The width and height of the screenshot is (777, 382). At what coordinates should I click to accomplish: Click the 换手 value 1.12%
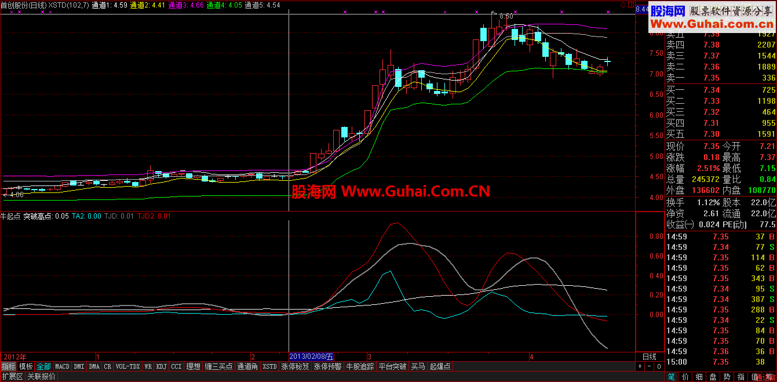pos(707,202)
